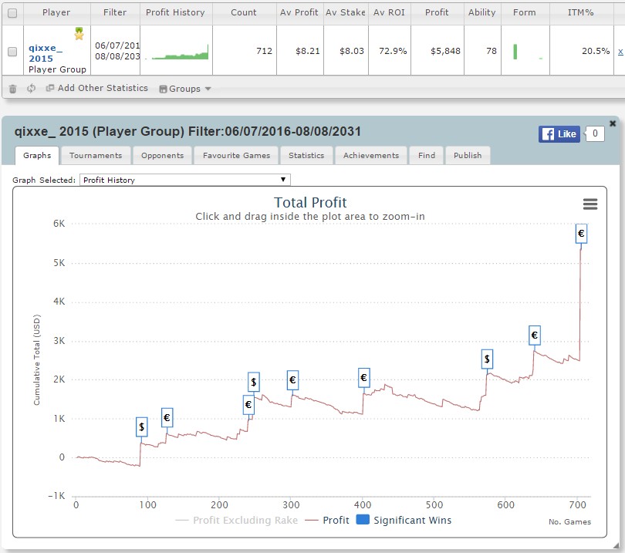Viewport: 625px width, 553px height.
Task: Open the qixxe_ 2015 player link
Action: point(45,53)
